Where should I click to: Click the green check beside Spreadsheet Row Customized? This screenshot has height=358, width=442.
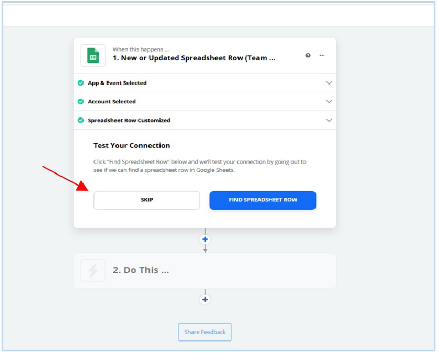click(81, 120)
